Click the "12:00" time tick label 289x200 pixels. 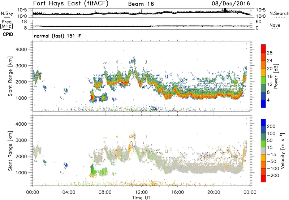(141, 192)
